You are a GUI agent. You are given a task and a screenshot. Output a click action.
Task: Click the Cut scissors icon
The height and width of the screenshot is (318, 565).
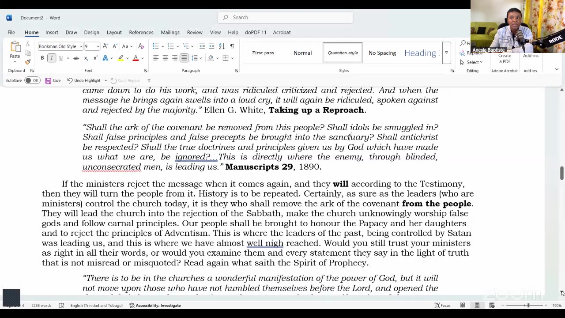[x=27, y=44]
